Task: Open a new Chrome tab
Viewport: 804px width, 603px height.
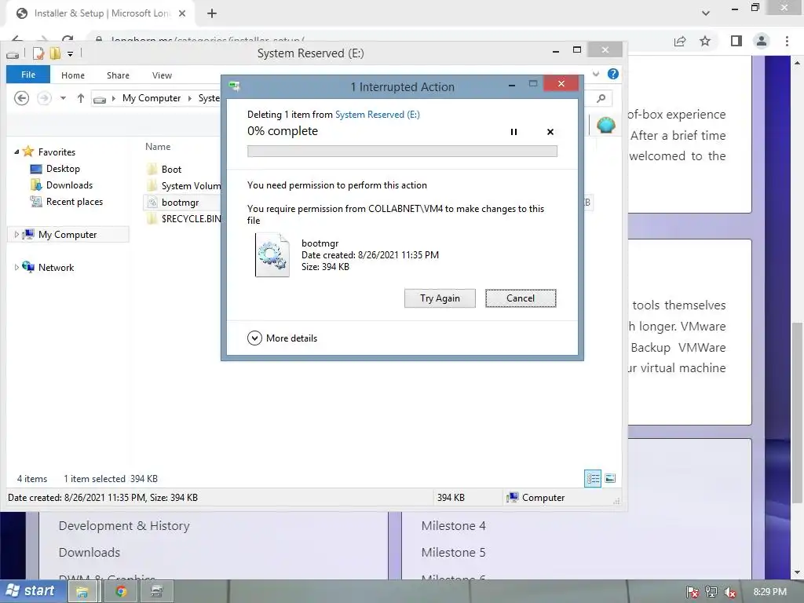Action: click(x=212, y=13)
